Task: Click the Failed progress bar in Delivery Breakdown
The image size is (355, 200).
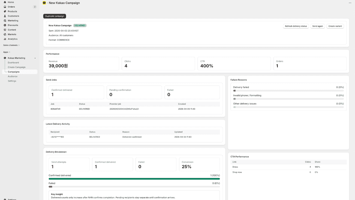Action: pyautogui.click(x=134, y=187)
